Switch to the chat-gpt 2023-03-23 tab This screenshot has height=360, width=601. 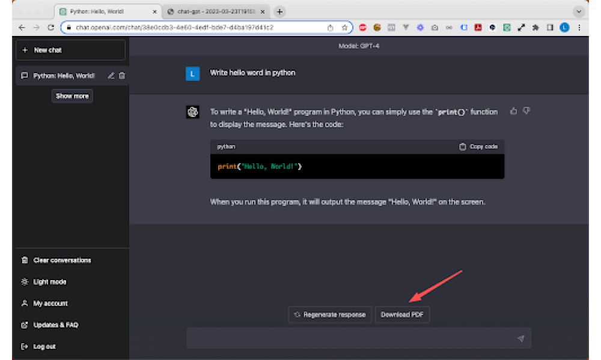[216, 12]
